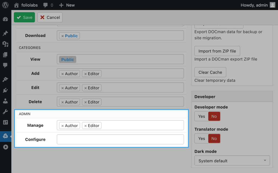Open Plugins sidebar icon
The height and width of the screenshot is (173, 278).
[x=5, y=90]
